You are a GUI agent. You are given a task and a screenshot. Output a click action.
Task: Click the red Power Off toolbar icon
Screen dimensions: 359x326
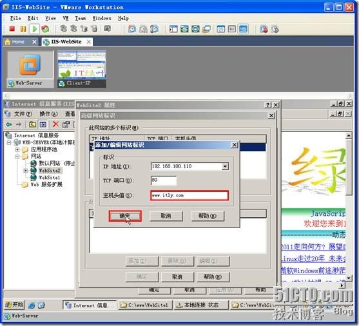pos(12,29)
